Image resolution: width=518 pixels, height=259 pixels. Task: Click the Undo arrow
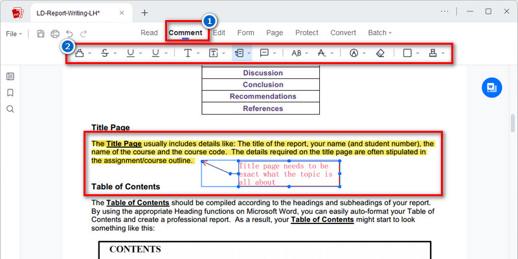(69, 34)
